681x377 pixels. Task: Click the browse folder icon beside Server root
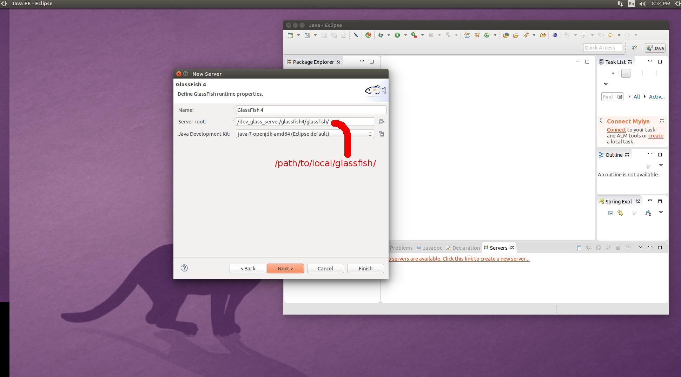pos(382,122)
